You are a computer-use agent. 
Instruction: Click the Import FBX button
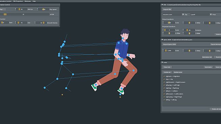coord(167,9)
